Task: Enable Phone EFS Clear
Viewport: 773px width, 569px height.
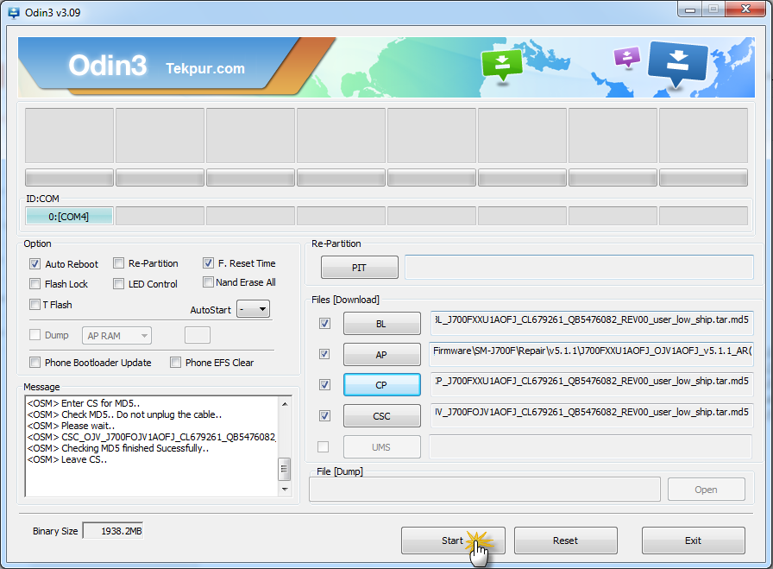Action: coord(175,363)
